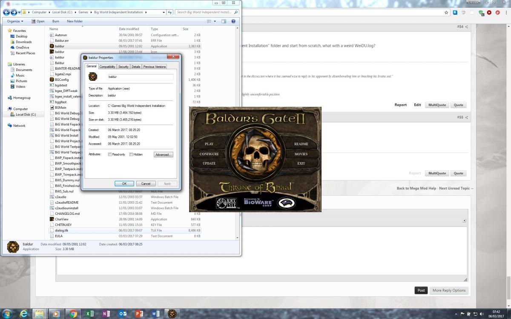The height and width of the screenshot is (319, 511).
Task: Click the Baldur's Gate skull icon on the taskbar
Action: click(x=172, y=314)
